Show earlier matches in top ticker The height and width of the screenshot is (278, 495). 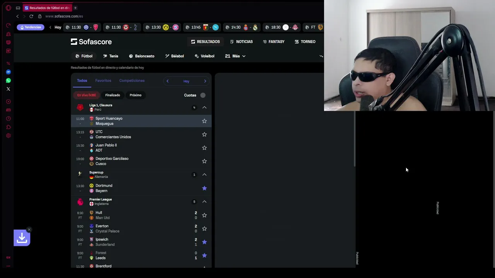(x=50, y=27)
